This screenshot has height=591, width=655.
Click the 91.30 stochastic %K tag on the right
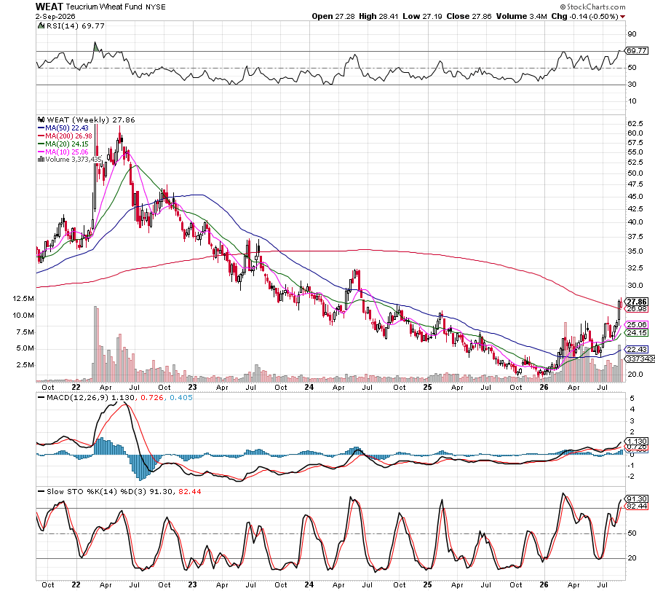(637, 498)
